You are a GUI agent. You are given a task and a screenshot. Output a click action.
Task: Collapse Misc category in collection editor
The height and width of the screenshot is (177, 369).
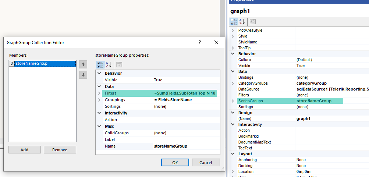pos(99,126)
